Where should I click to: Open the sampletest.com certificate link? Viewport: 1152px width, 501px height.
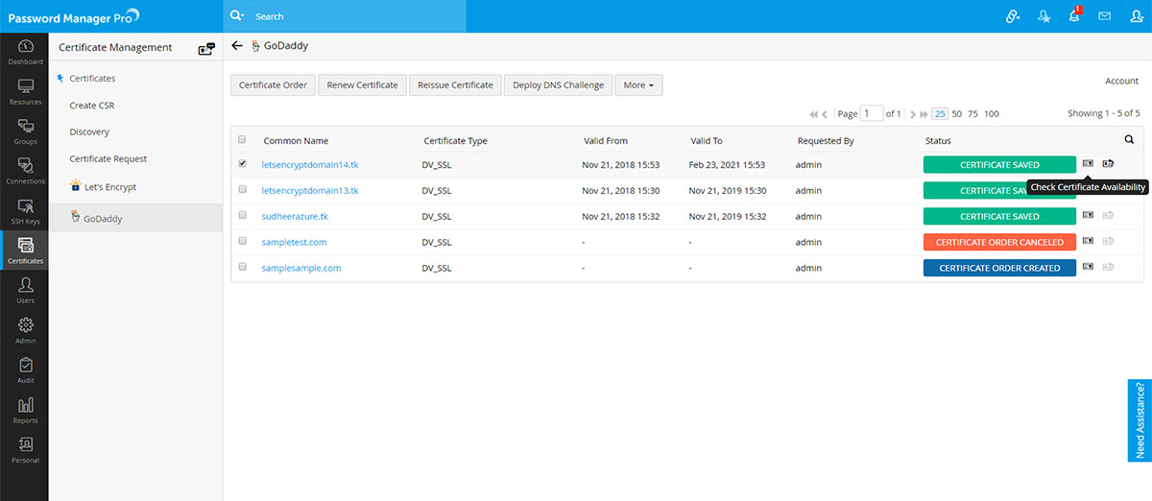(294, 243)
